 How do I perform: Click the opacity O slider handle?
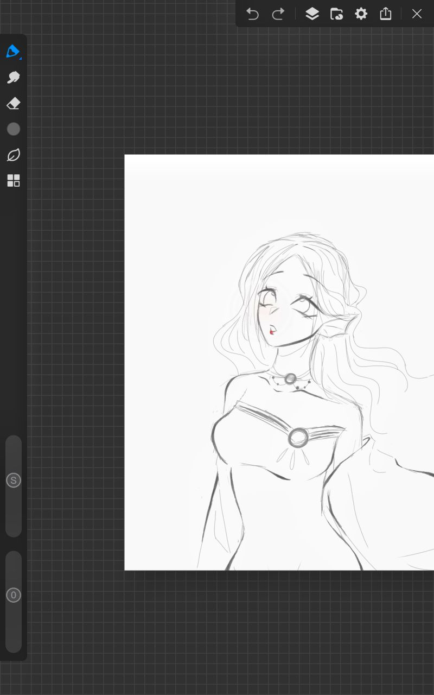click(13, 595)
